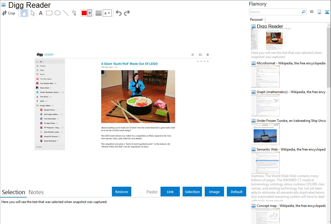
Task: Select the straight line tool
Action: [x=66, y=13]
